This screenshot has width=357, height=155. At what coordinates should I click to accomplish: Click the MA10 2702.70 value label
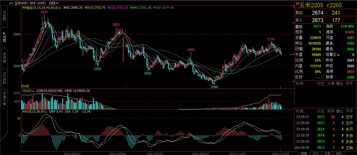[95, 8]
